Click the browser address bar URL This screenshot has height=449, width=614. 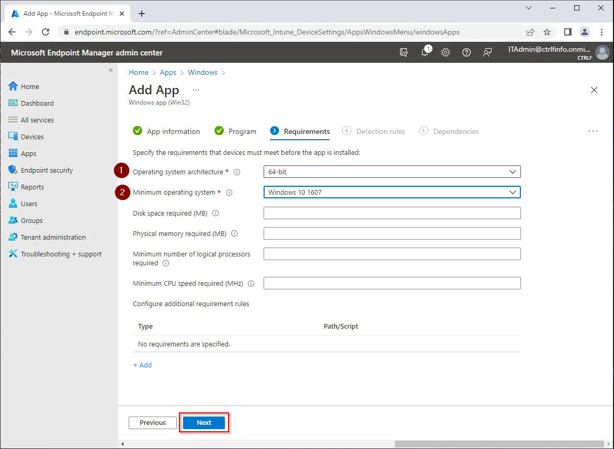(x=267, y=32)
